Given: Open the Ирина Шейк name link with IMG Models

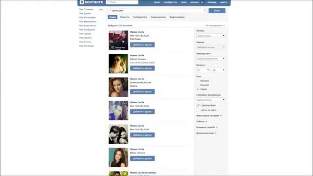Looking at the screenshot, I should [x=137, y=32].
